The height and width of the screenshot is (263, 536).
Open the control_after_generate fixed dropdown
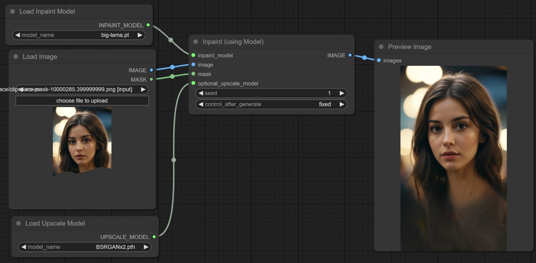point(271,104)
